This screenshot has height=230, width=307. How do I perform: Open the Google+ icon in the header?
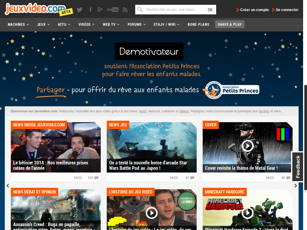[x=100, y=9]
